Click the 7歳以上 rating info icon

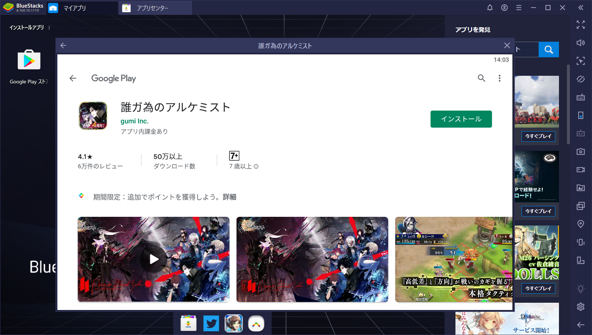256,166
